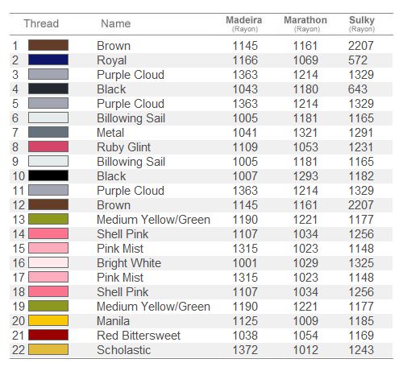Select Sulky code 572 for Royal
The height and width of the screenshot is (367, 403).
tap(358, 60)
